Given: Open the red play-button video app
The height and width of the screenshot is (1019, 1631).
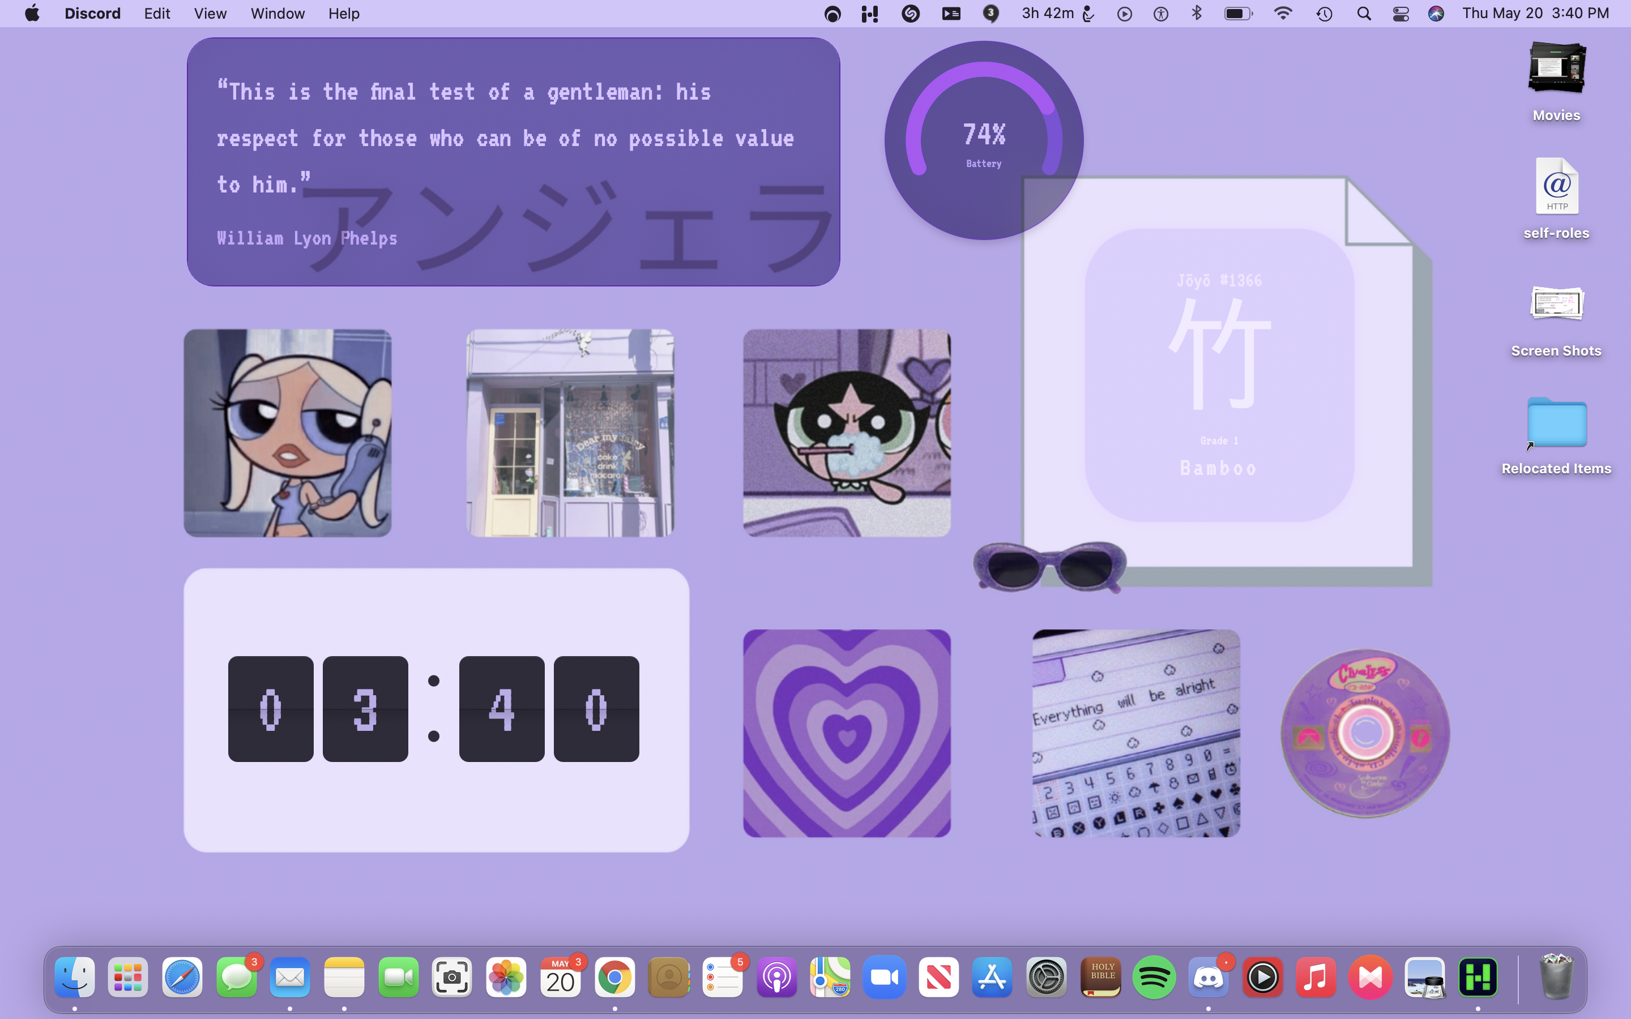Looking at the screenshot, I should pos(1263,977).
